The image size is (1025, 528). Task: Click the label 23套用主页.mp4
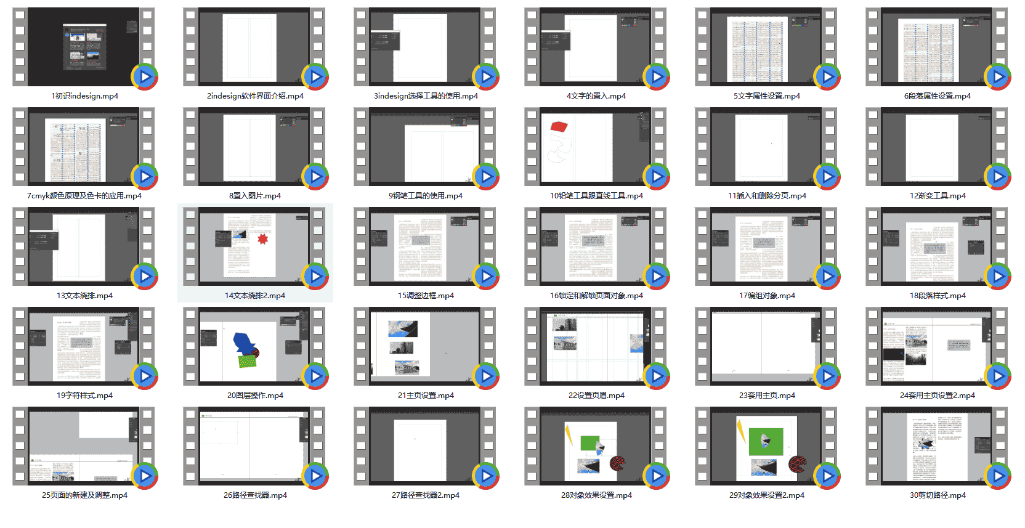[767, 396]
